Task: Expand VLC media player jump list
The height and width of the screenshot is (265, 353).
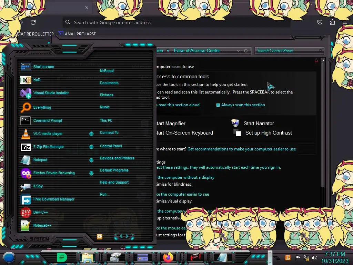Action: click(91, 134)
